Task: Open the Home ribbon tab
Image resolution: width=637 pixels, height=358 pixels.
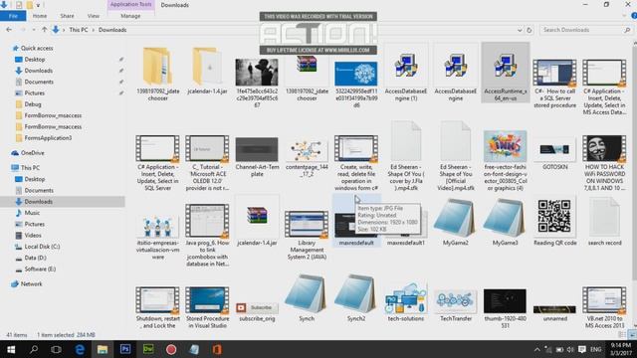Action: click(40, 16)
